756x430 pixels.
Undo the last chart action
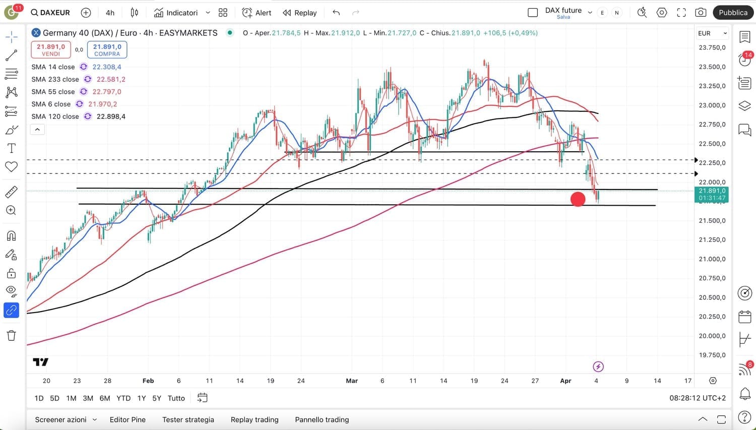pos(336,13)
